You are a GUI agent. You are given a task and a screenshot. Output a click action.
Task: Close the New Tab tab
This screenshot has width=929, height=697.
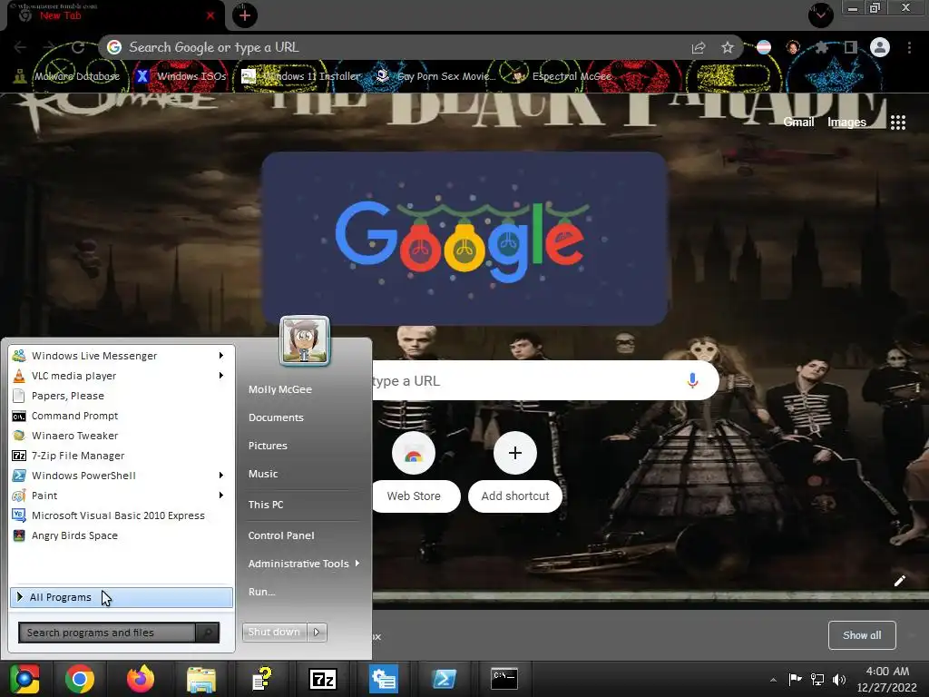pyautogui.click(x=210, y=15)
